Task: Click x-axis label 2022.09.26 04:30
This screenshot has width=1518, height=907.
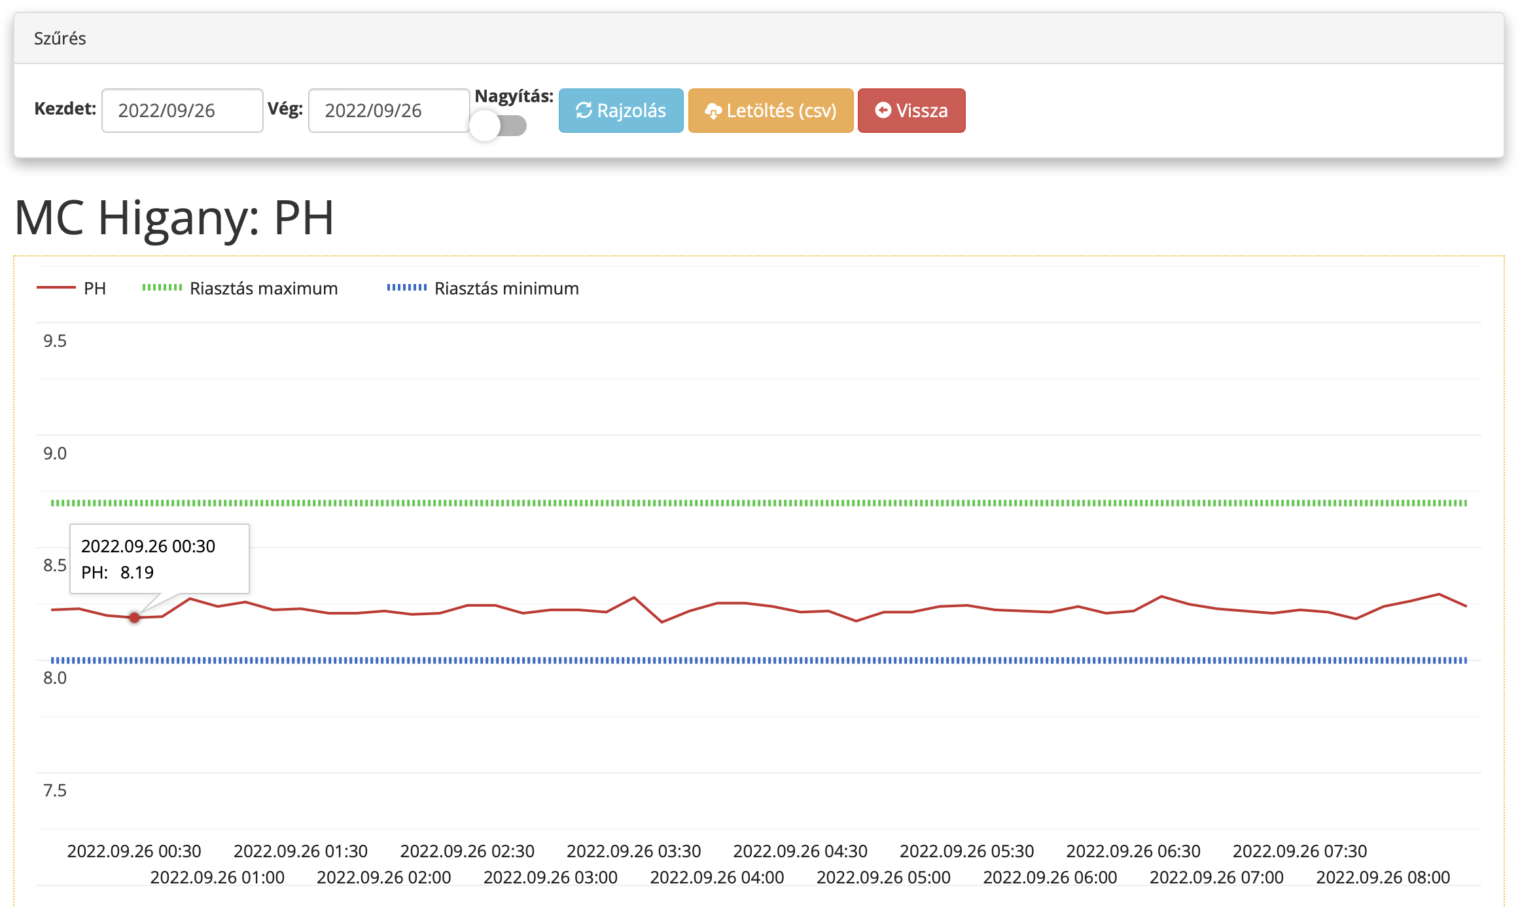Action: tap(800, 851)
